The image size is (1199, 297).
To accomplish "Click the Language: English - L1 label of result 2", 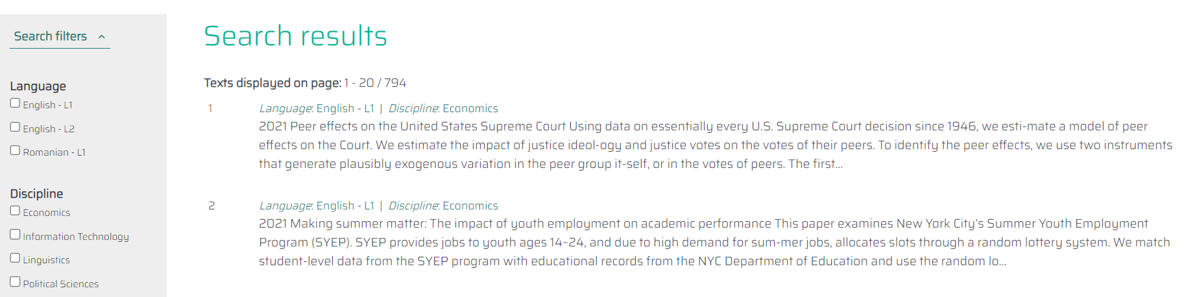I will (x=317, y=206).
